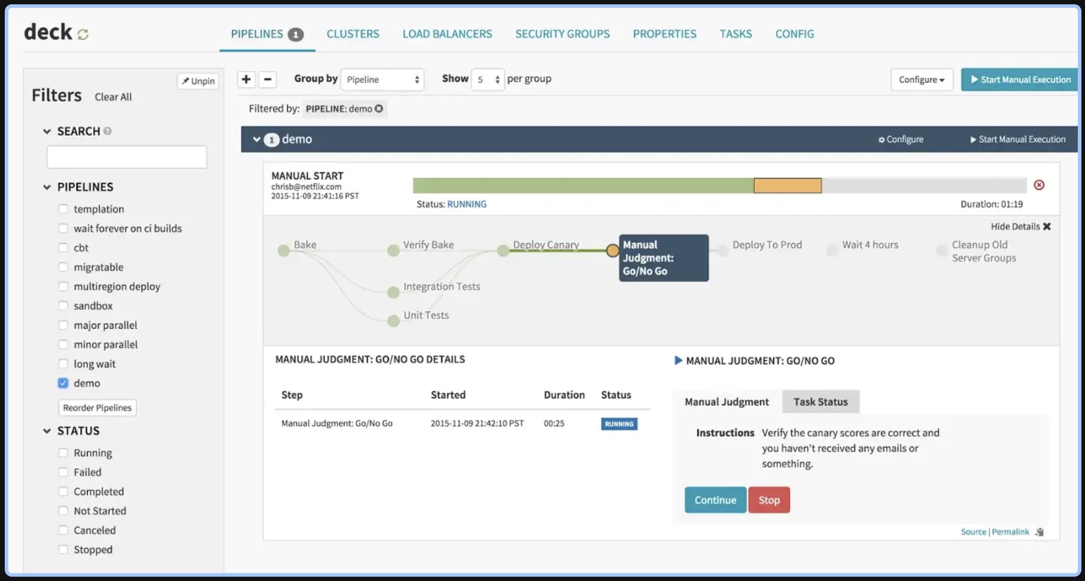This screenshot has height=581, width=1085.
Task: Click the orange running segment of progress bar
Action: (787, 186)
